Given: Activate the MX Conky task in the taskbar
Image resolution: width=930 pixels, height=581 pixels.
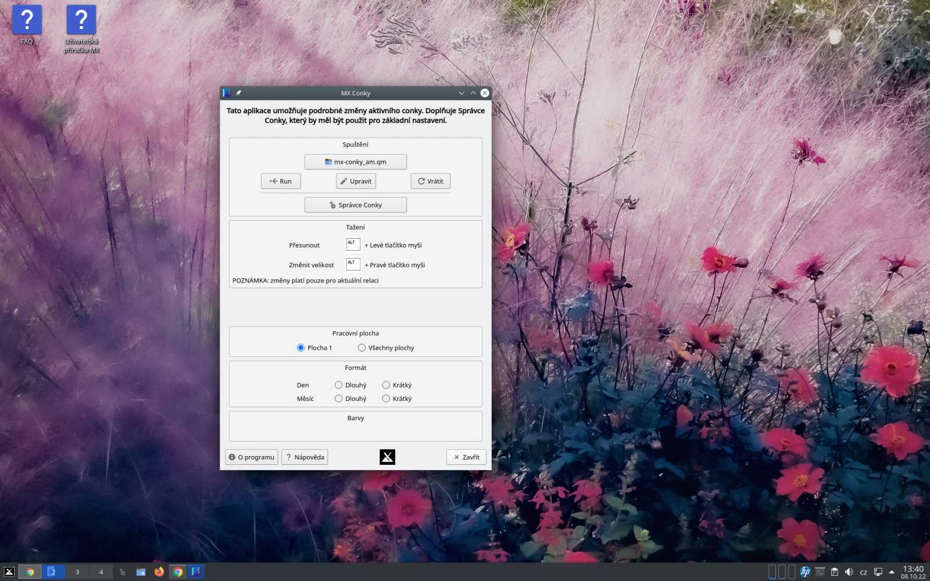Looking at the screenshot, I should 196,572.
